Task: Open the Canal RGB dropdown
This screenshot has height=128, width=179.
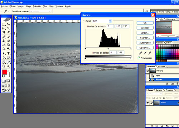Action: point(102,21)
